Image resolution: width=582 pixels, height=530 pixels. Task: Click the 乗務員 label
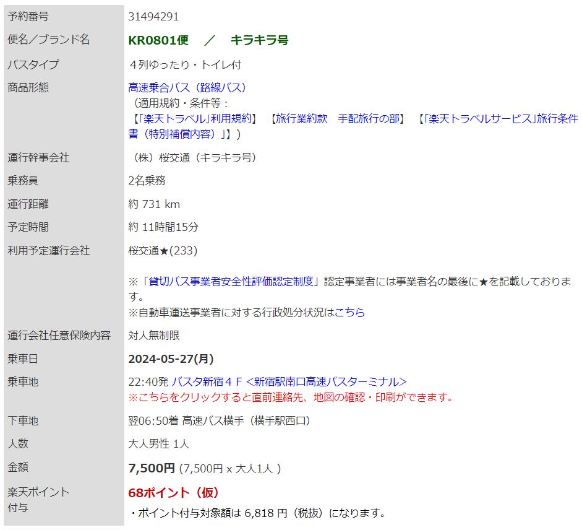(23, 181)
